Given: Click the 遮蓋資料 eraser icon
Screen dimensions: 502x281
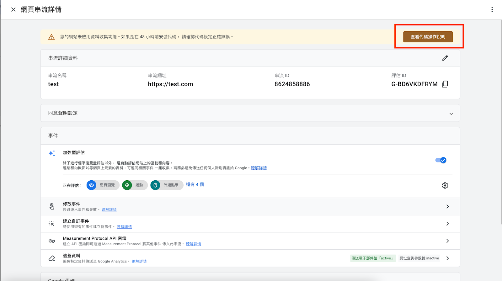Looking at the screenshot, I should [52, 258].
